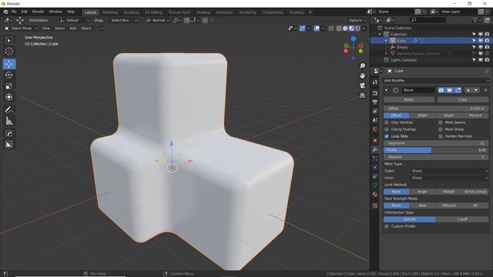Click the Copy modifier button
Image resolution: width=493 pixels, height=277 pixels.
pyautogui.click(x=462, y=99)
